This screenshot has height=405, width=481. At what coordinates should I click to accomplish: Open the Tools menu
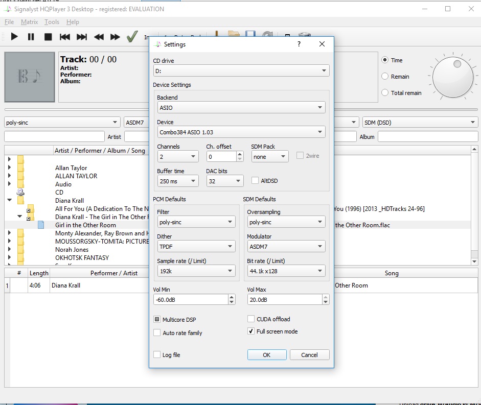click(52, 22)
